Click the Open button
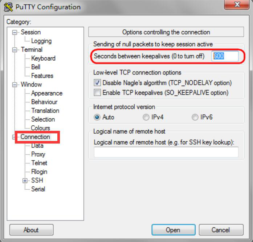 coord(174,230)
